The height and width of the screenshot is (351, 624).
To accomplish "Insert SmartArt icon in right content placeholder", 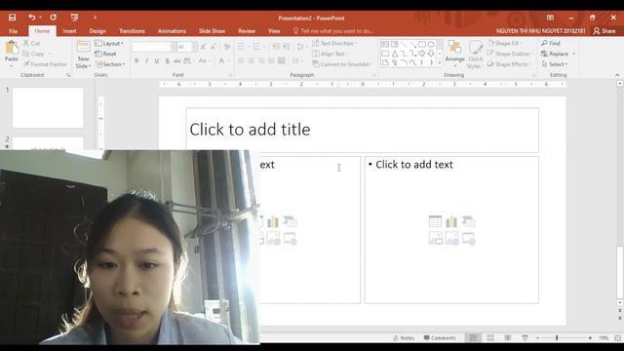I will [468, 221].
